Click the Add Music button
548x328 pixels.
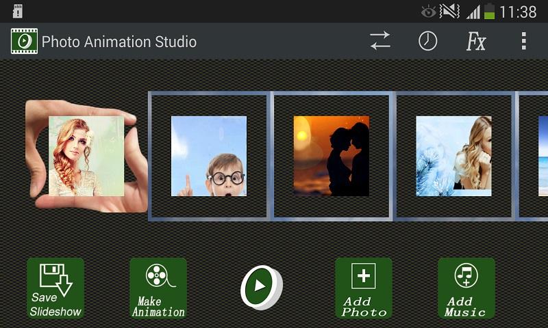(466, 288)
